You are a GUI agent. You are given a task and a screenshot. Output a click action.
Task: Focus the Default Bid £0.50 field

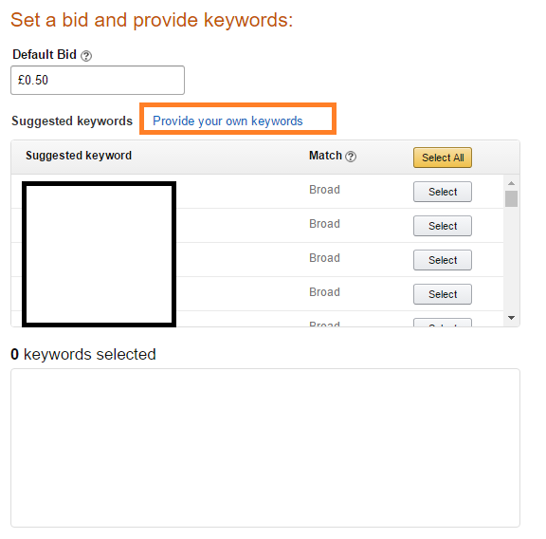pyautogui.click(x=98, y=81)
